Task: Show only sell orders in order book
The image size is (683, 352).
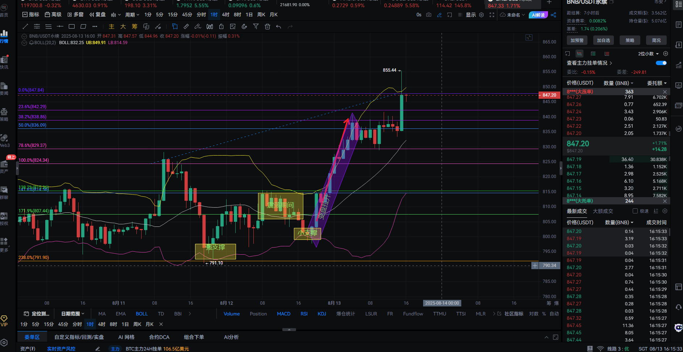Action: pyautogui.click(x=607, y=54)
